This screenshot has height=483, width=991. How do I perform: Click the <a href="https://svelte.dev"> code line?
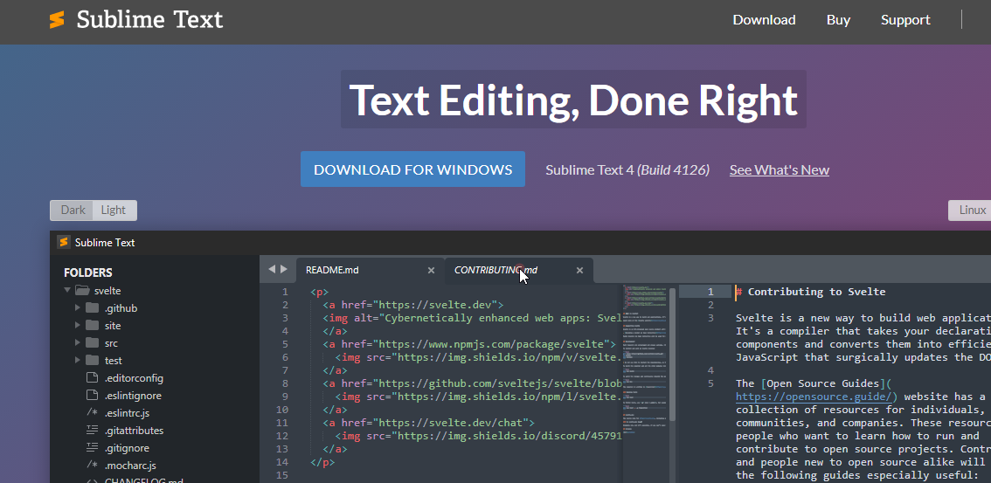tap(412, 305)
